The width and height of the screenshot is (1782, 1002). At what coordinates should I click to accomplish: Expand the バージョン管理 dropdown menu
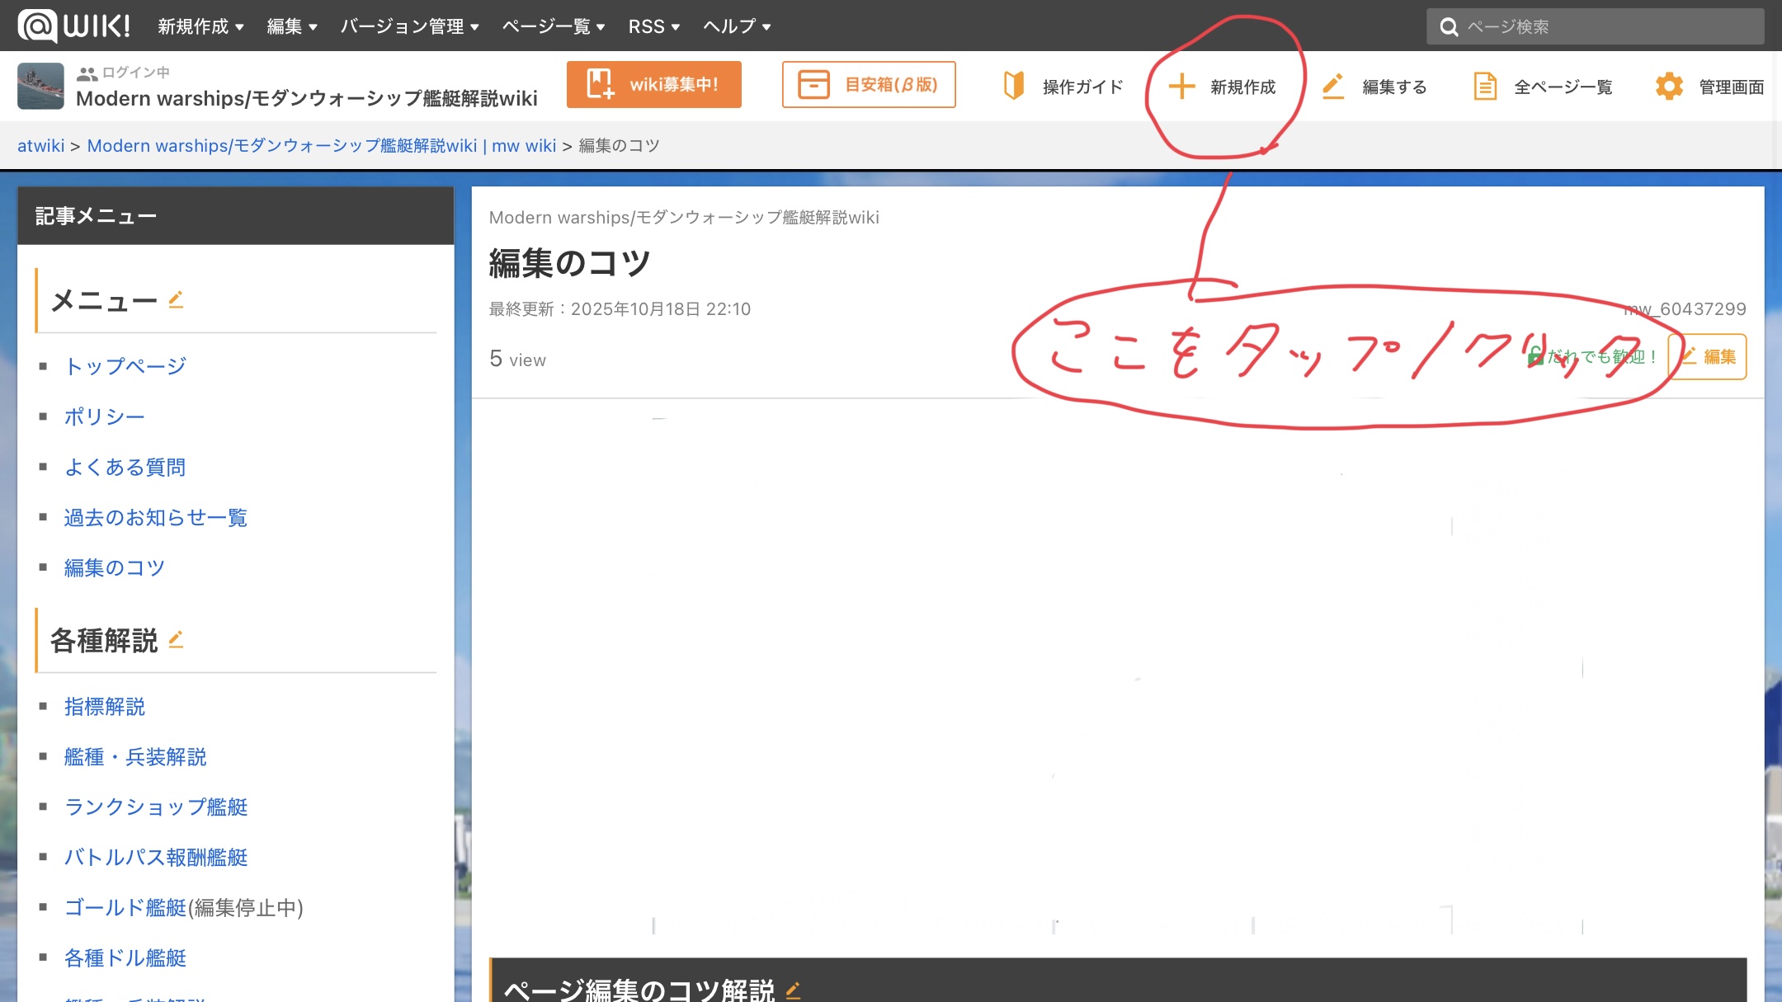pyautogui.click(x=409, y=26)
